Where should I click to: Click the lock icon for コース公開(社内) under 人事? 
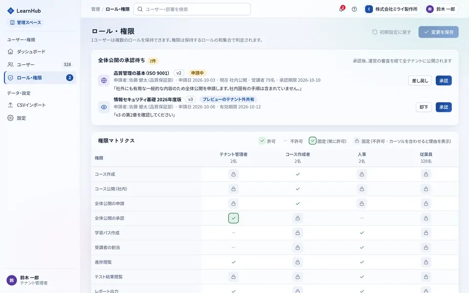click(362, 189)
